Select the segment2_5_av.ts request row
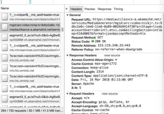This screenshot has height=114, width=164. pyautogui.click(x=30, y=38)
